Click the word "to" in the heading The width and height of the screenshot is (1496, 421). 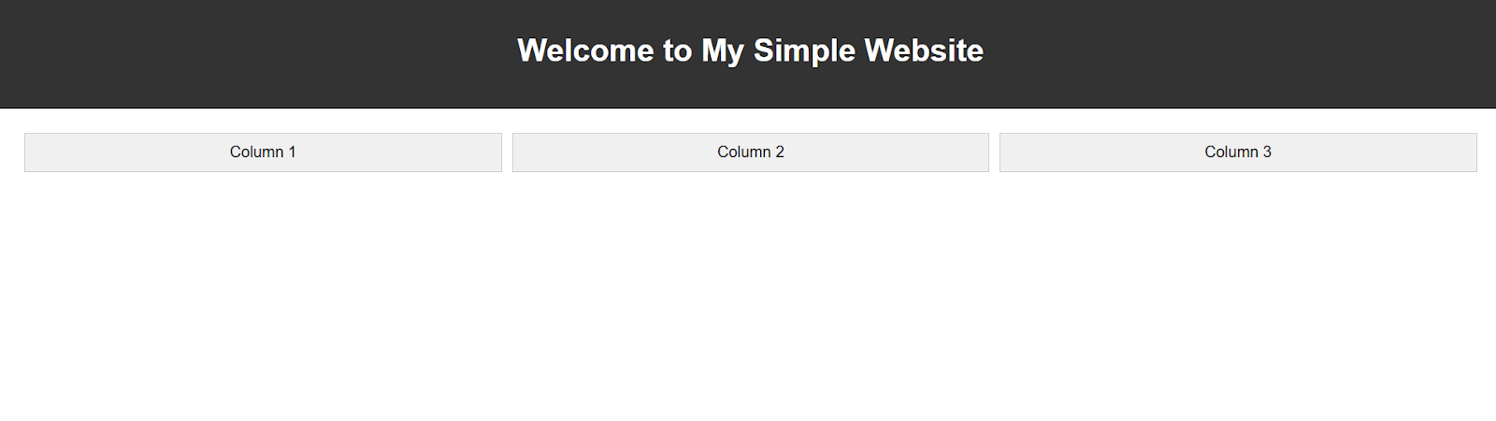coord(678,51)
